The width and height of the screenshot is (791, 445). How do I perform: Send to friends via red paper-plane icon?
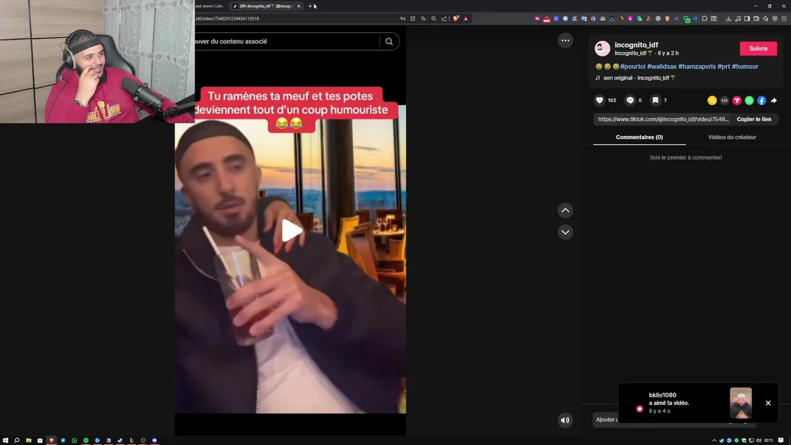[737, 100]
